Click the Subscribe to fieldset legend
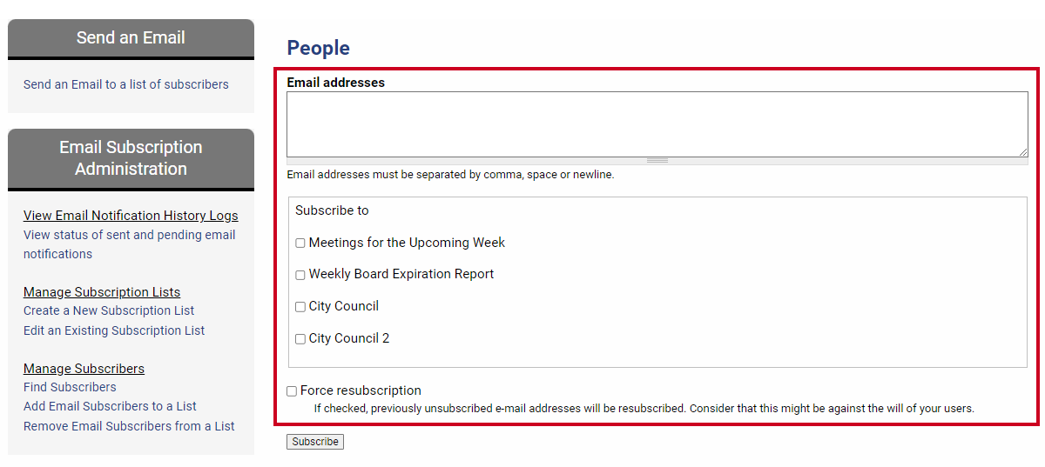This screenshot has width=1045, height=467. tap(332, 210)
